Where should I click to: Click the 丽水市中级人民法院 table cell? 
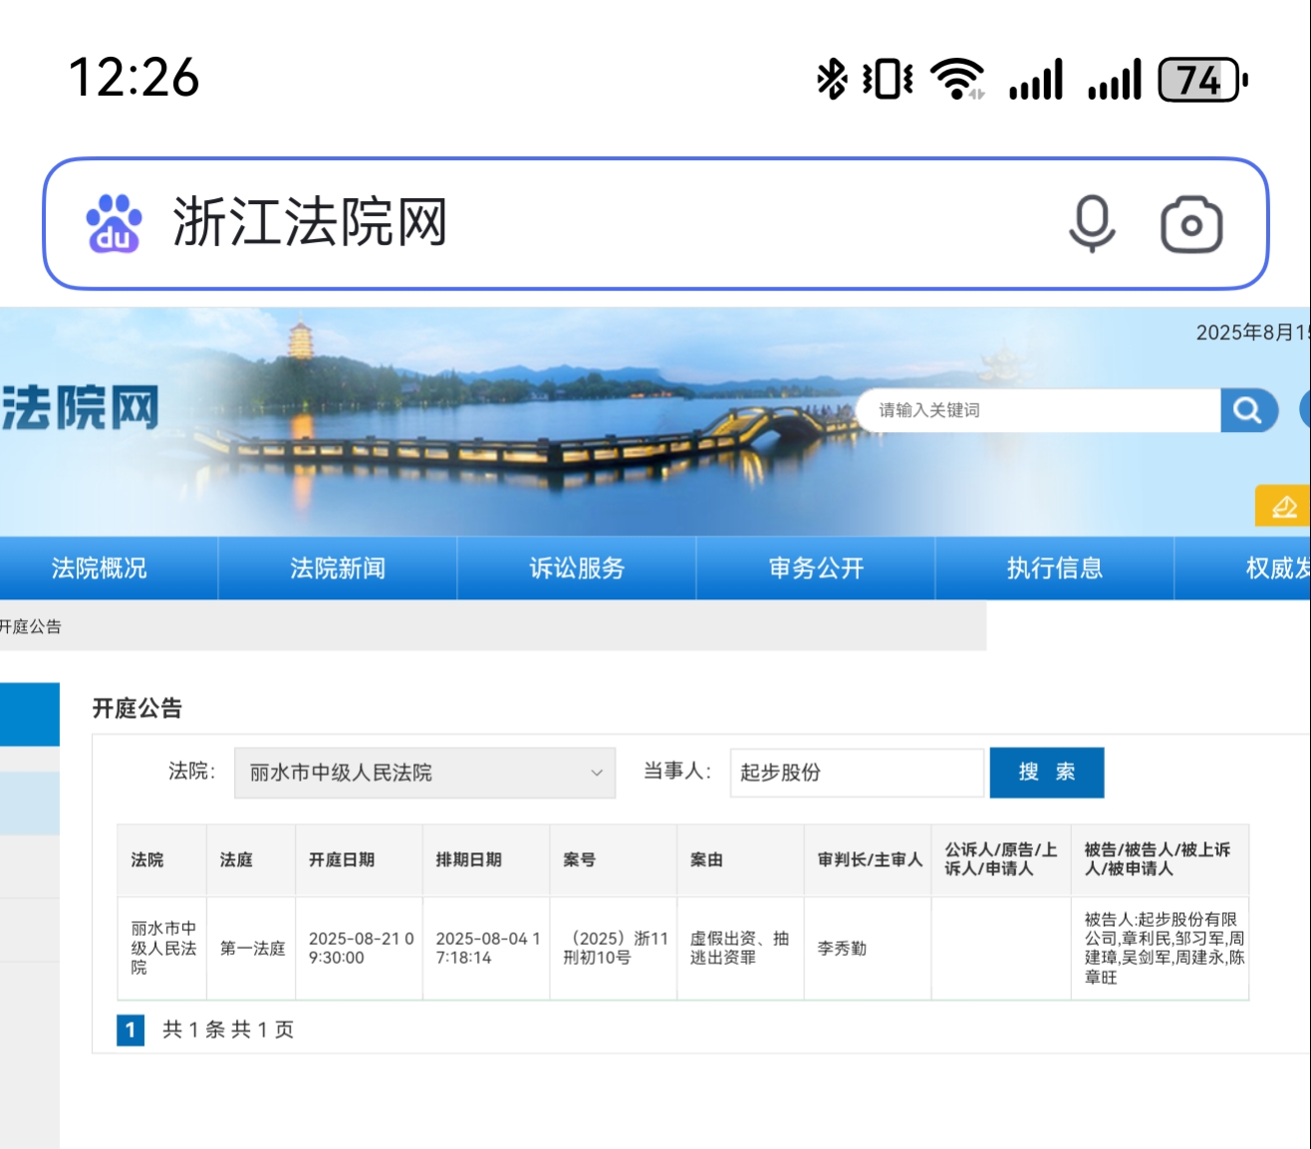(x=163, y=948)
